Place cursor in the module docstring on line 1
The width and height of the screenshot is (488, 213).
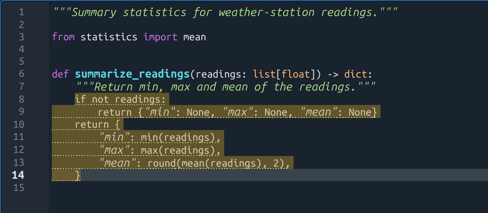pos(225,13)
